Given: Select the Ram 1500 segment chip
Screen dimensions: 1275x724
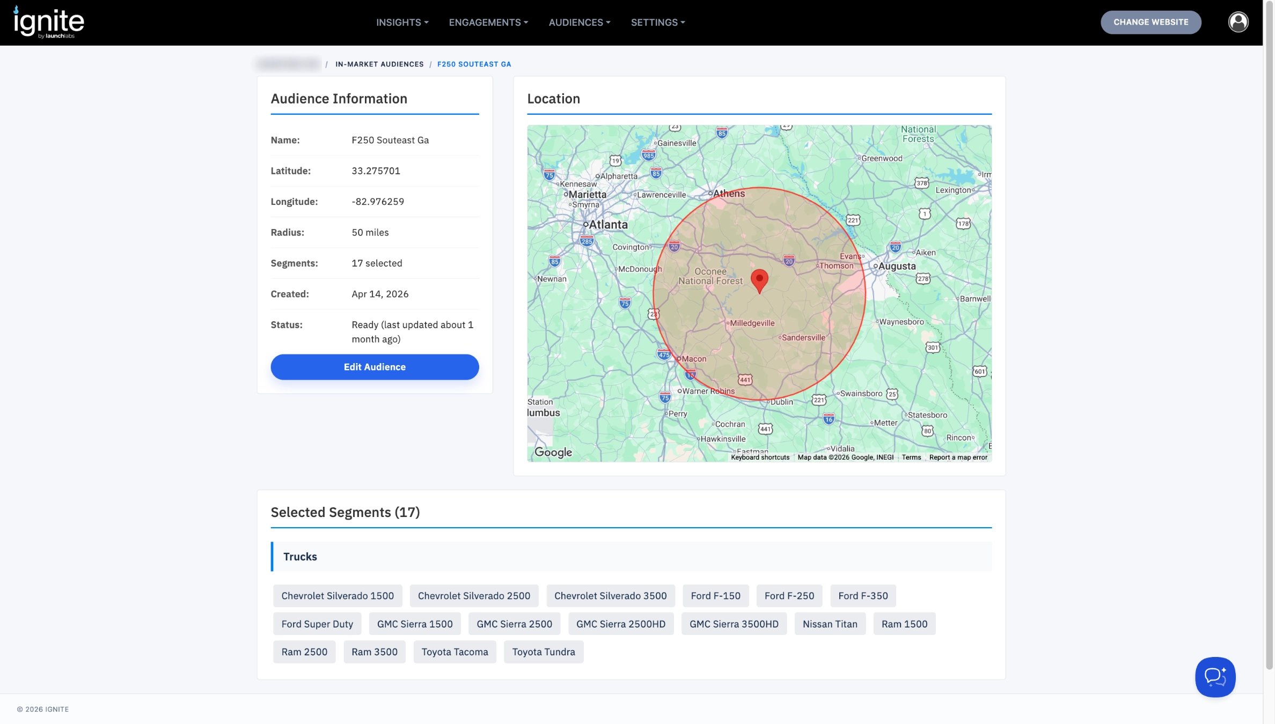Looking at the screenshot, I should (x=904, y=624).
